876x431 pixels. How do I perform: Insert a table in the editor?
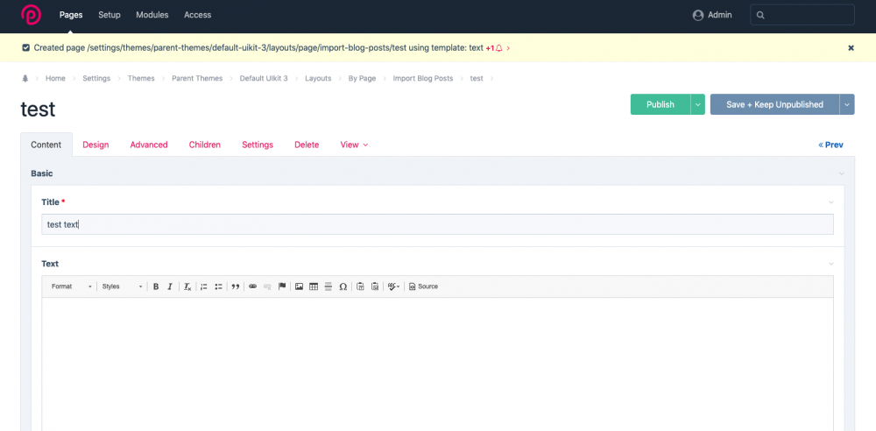pyautogui.click(x=314, y=286)
